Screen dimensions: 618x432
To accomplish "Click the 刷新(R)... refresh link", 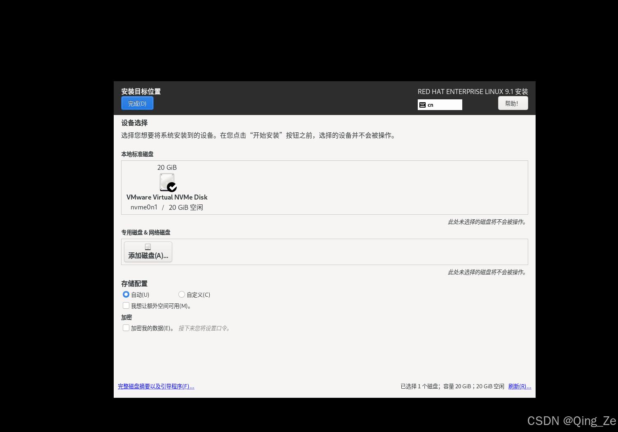I will tap(520, 386).
